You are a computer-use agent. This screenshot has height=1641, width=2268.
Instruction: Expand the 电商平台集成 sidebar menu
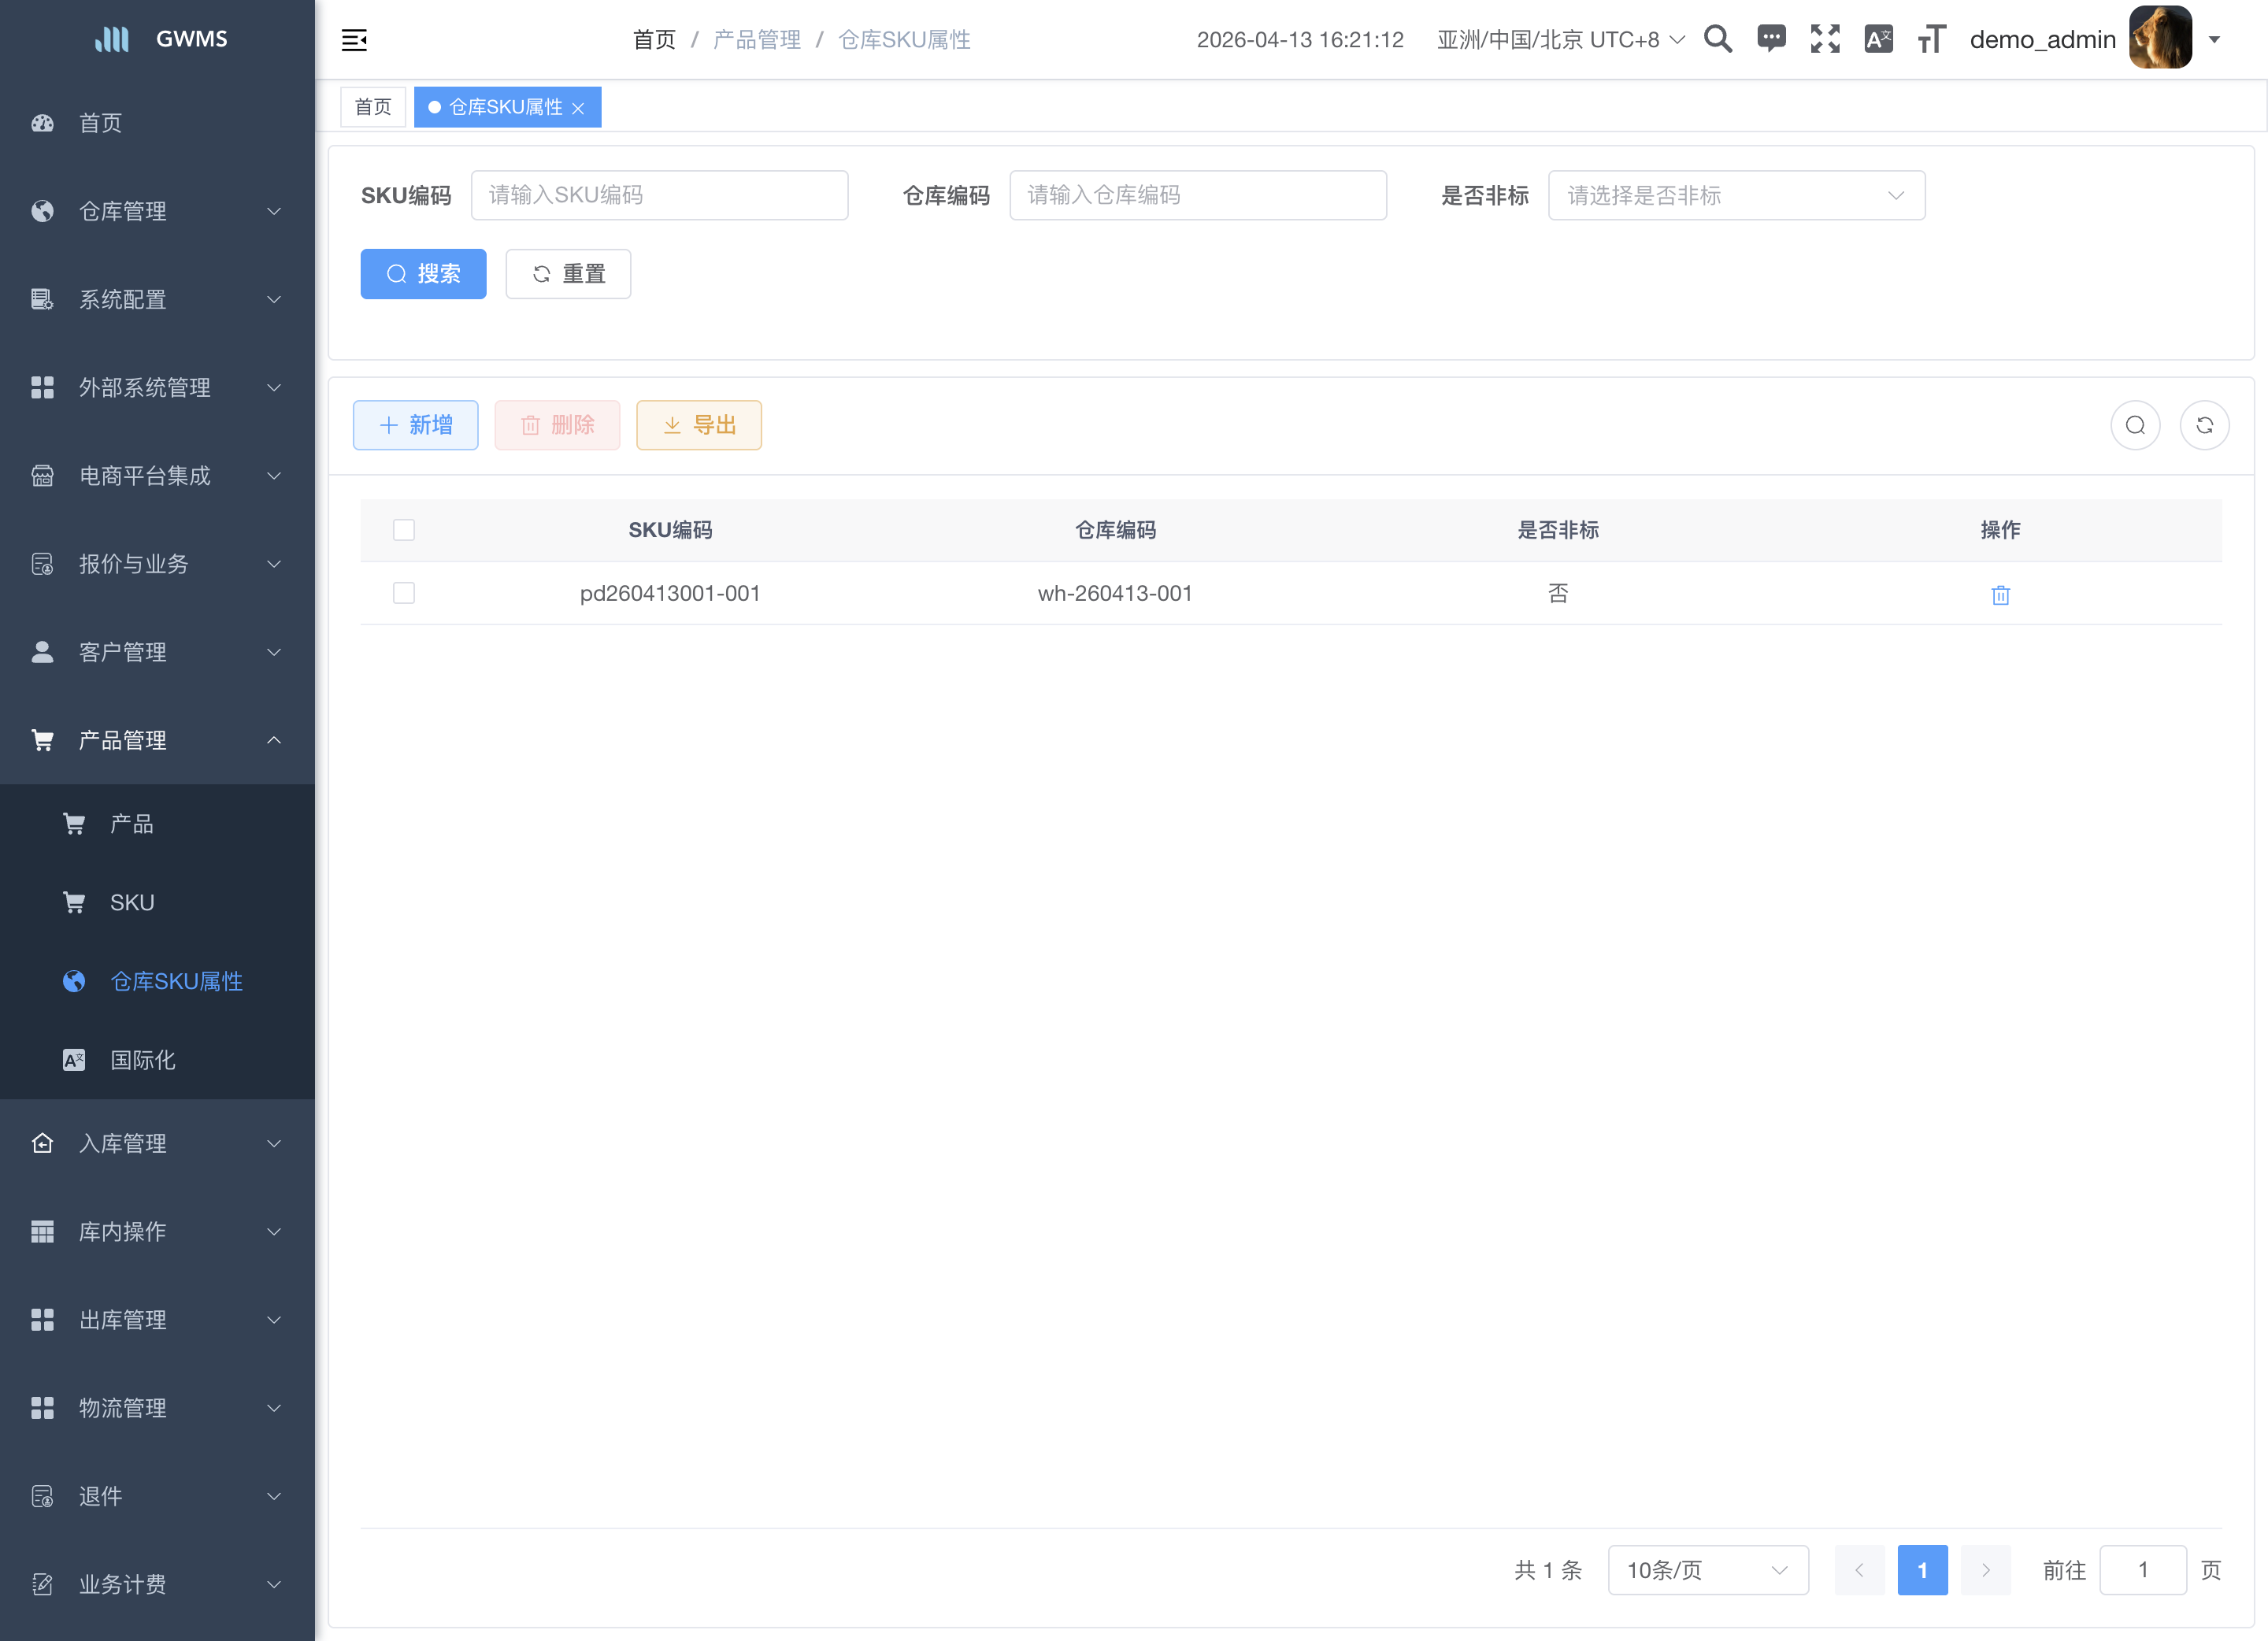point(157,476)
